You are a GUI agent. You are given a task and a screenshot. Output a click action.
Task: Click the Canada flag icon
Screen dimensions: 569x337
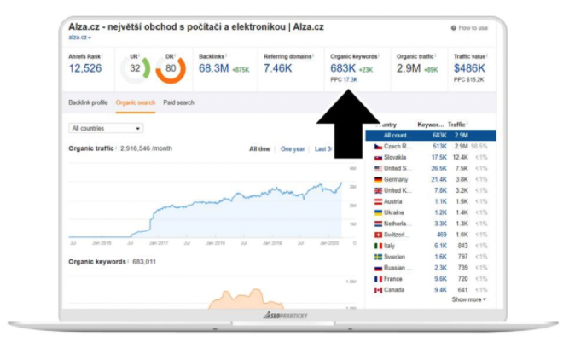tap(378, 290)
